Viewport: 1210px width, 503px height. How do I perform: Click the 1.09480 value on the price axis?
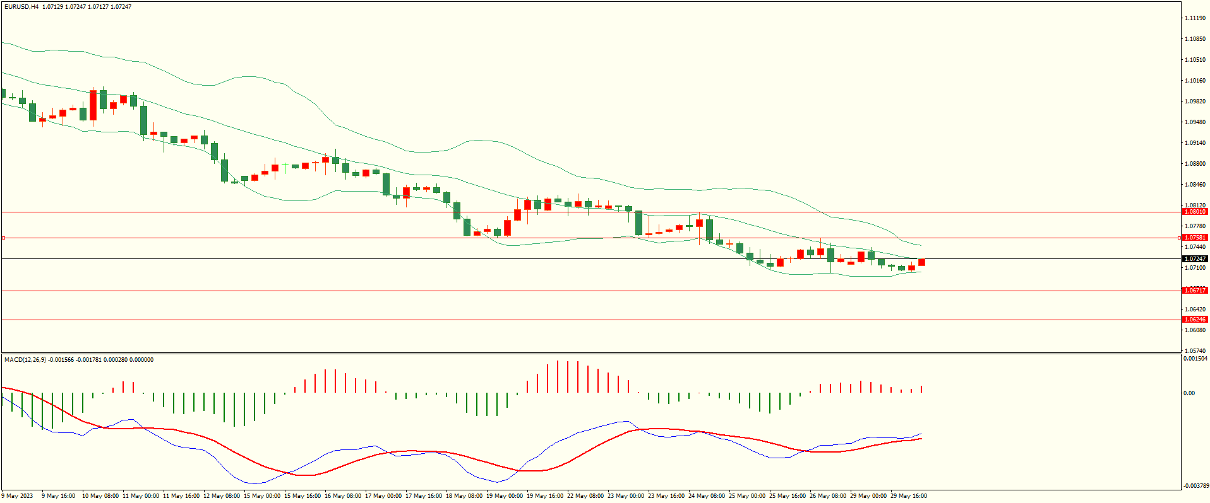point(1195,122)
